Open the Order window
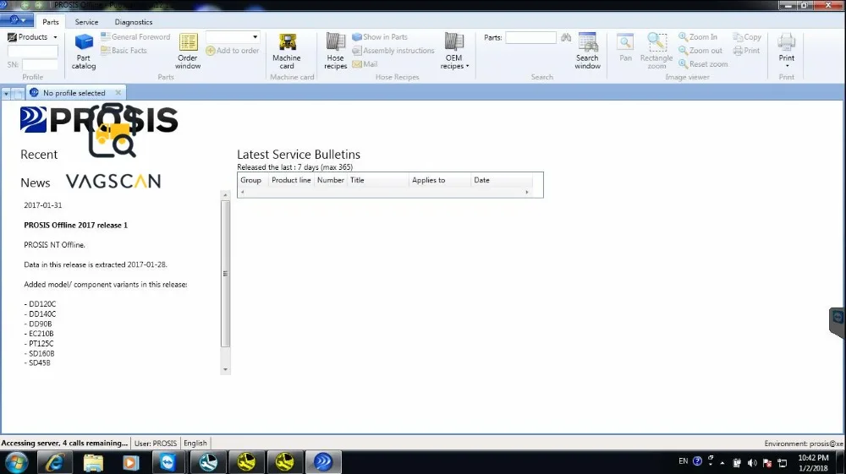Screen dimensions: 846x474 click(188, 52)
